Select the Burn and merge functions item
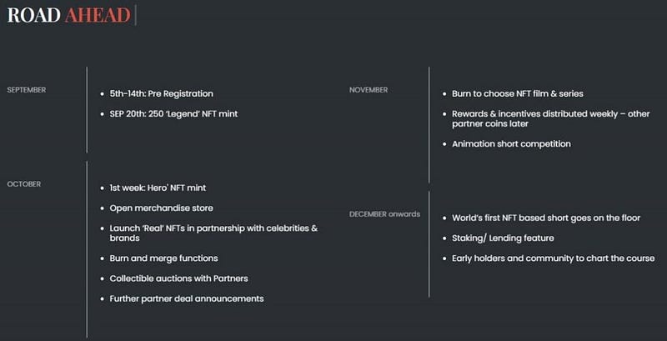 (163, 258)
